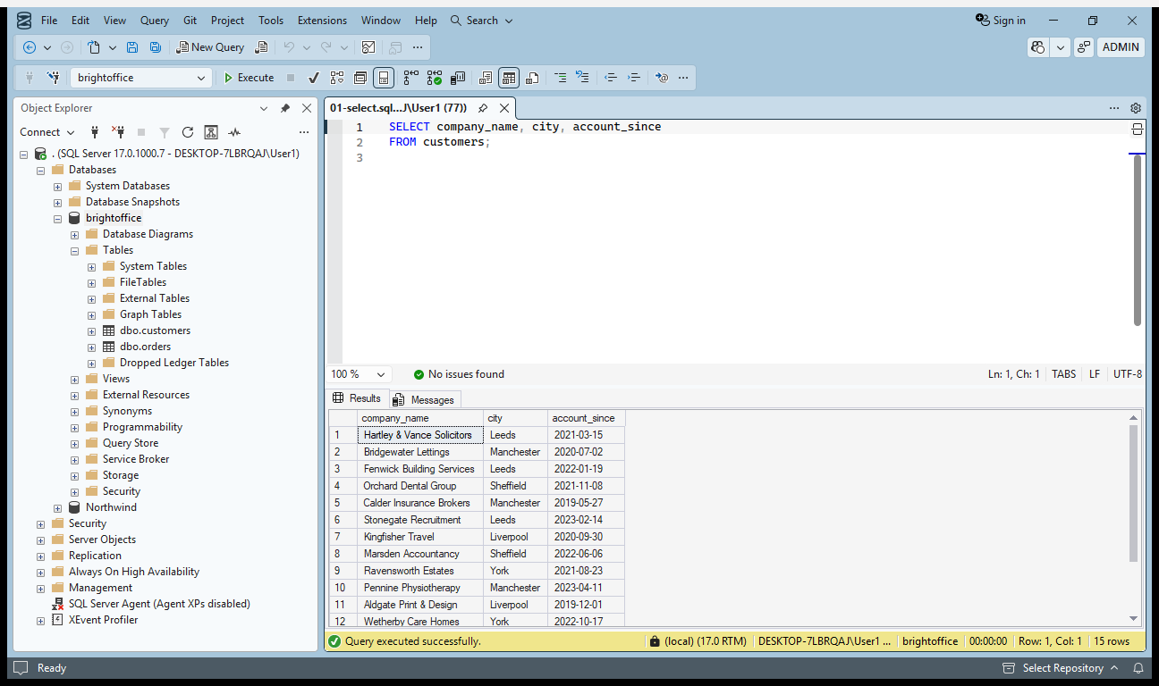Viewport: 1159px width, 686px height.
Task: Refresh the Object Explorer tree
Action: [188, 132]
